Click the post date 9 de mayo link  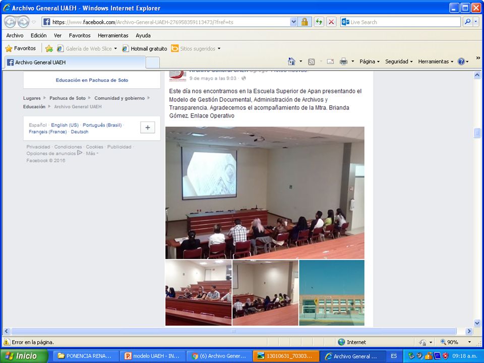(213, 79)
